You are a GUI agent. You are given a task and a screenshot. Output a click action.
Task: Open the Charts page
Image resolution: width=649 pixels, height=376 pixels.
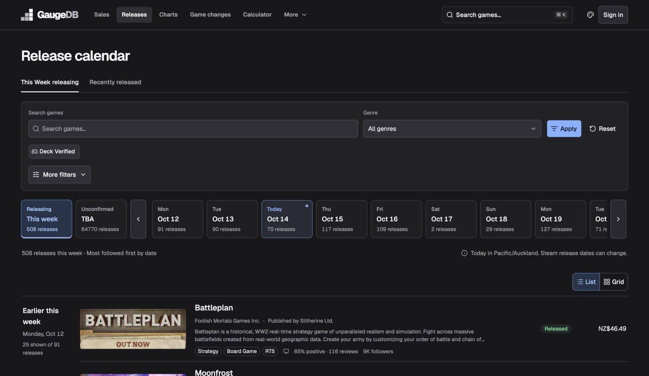pyautogui.click(x=168, y=15)
